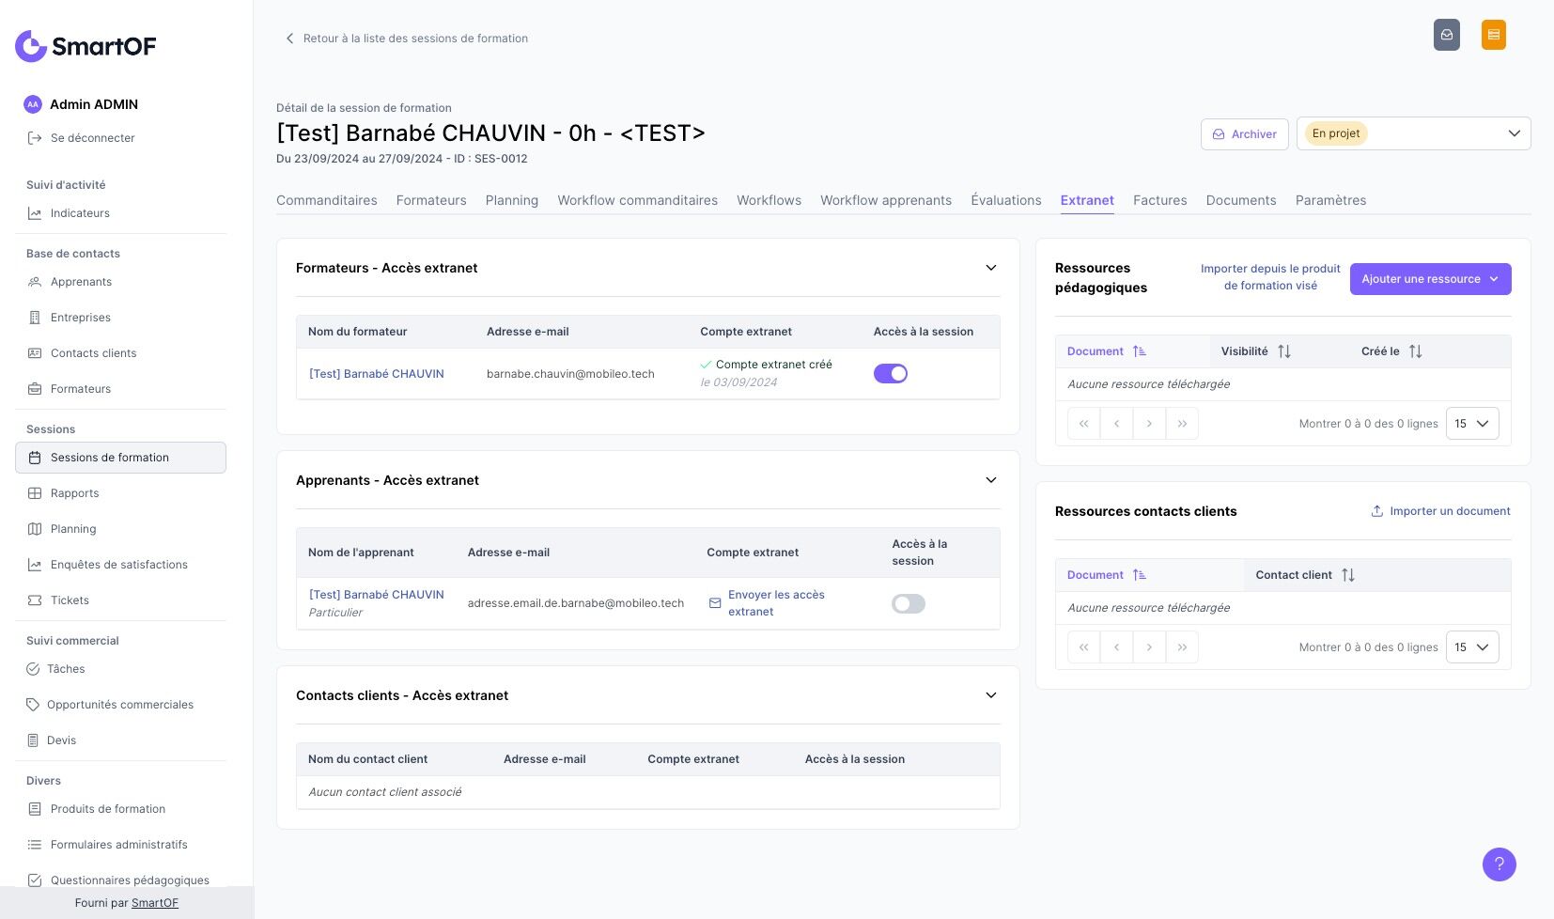This screenshot has height=919, width=1554.
Task: Sort by Visibilité column arrows
Action: [x=1283, y=351]
